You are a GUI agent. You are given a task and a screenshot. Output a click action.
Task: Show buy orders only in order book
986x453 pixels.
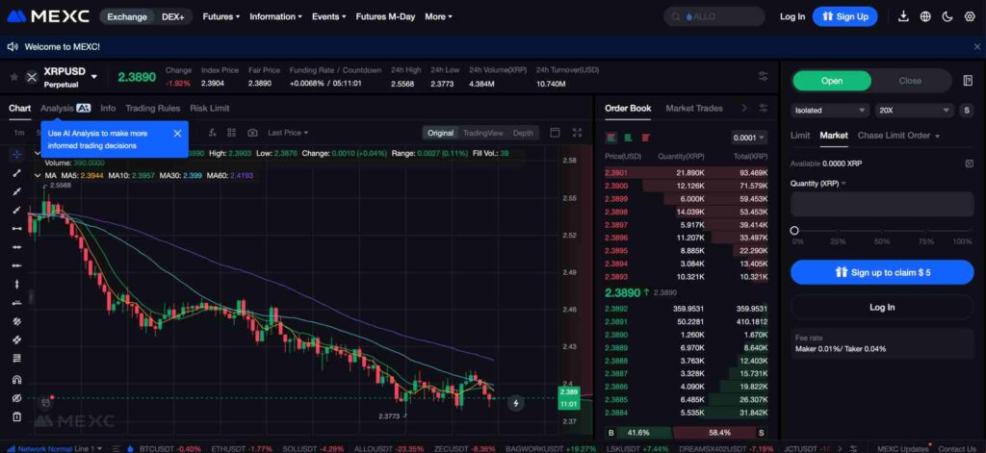click(x=628, y=138)
